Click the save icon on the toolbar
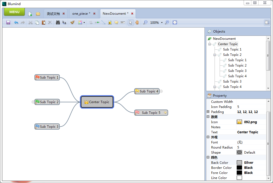This screenshot has height=183, width=273. coord(8,22)
